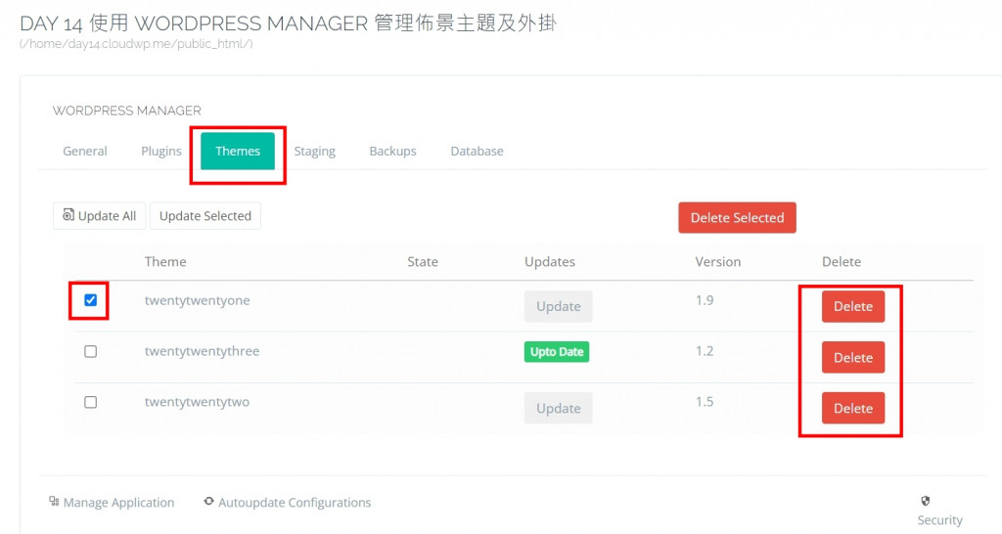Click the Version column header
The height and width of the screenshot is (534, 1002).
[718, 262]
